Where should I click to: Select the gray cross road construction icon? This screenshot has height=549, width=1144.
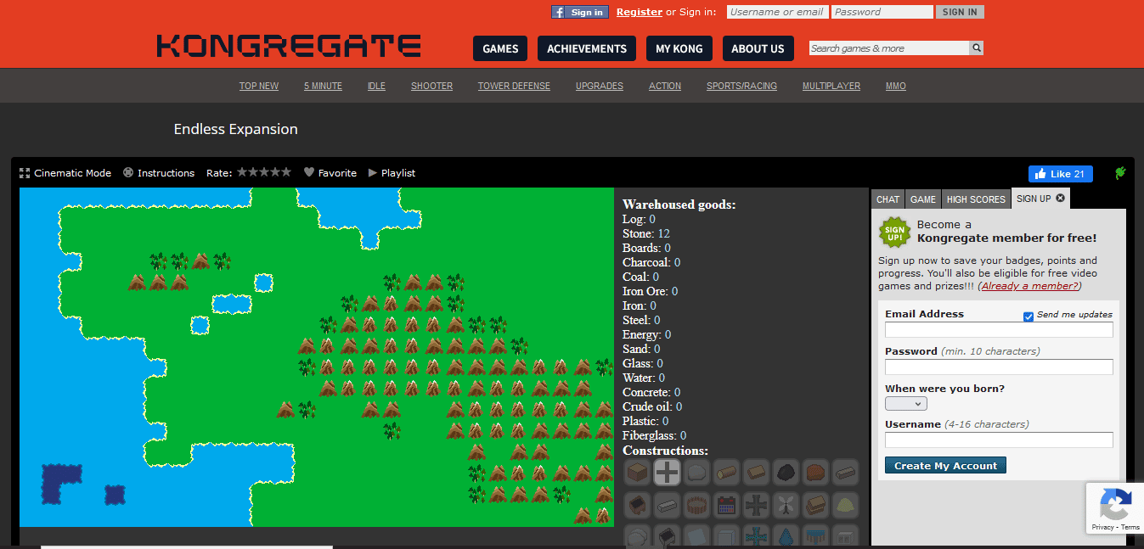667,473
